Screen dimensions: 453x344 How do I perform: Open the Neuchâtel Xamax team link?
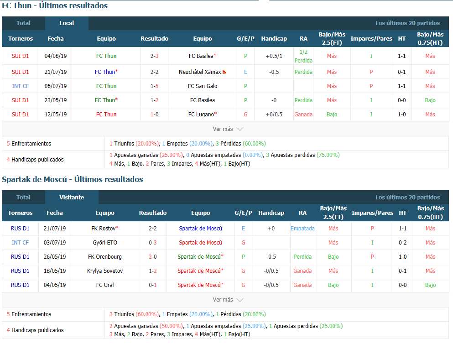pos(200,72)
